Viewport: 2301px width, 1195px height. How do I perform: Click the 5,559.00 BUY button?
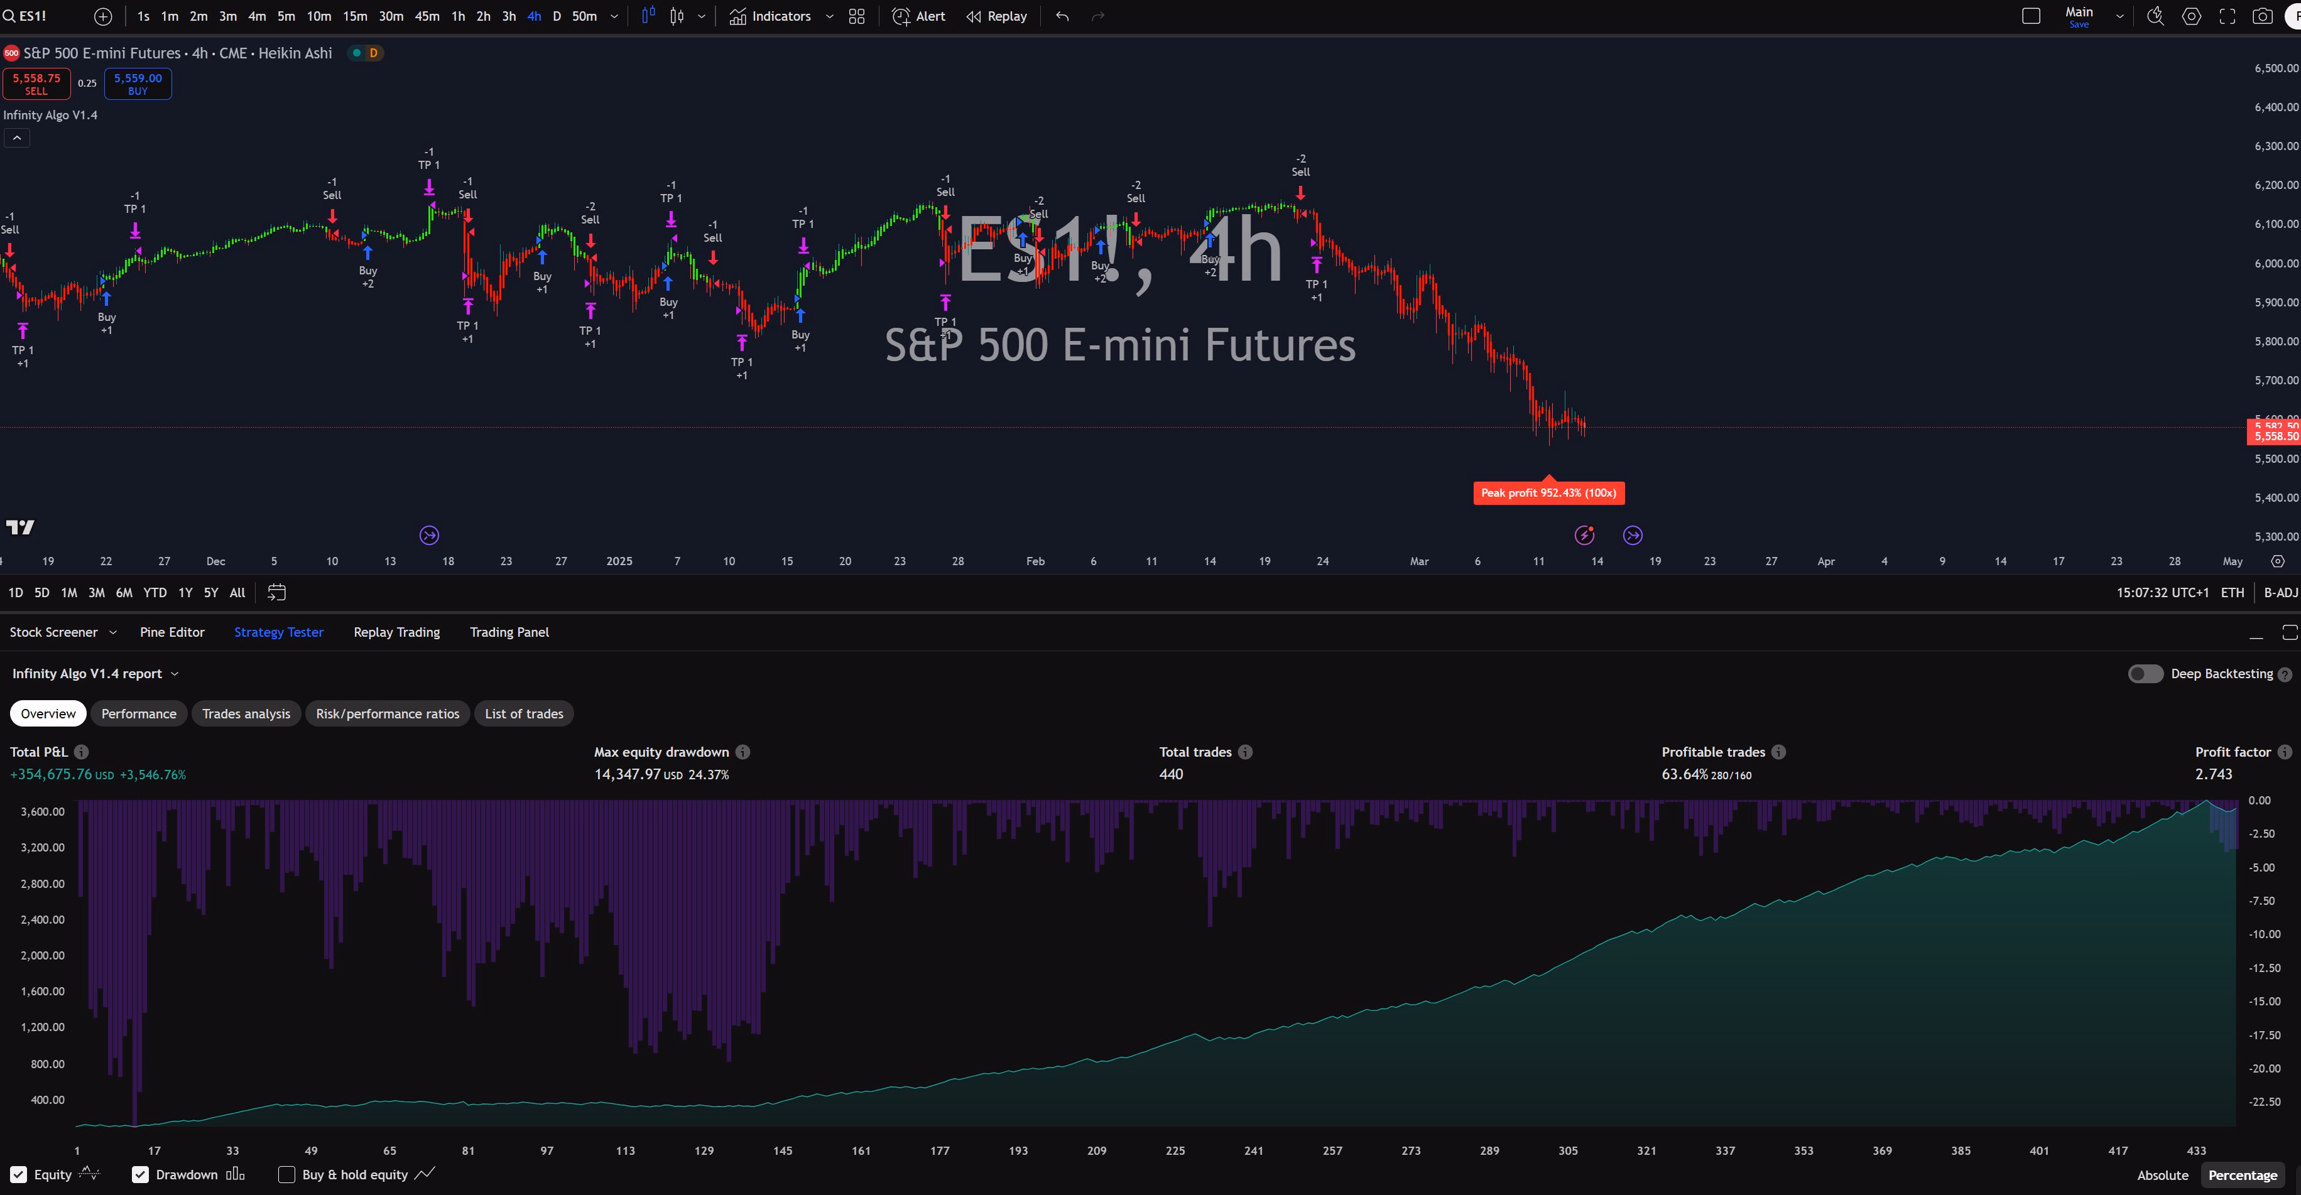pos(138,84)
